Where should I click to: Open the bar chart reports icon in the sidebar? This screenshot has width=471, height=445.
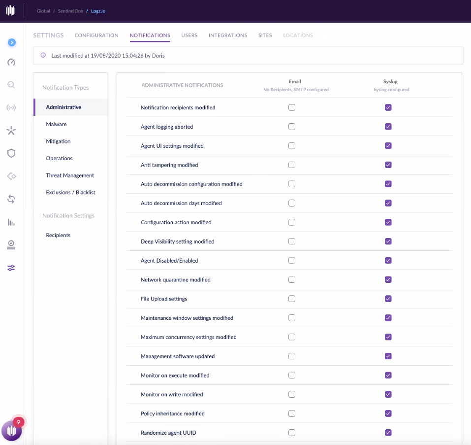[11, 222]
